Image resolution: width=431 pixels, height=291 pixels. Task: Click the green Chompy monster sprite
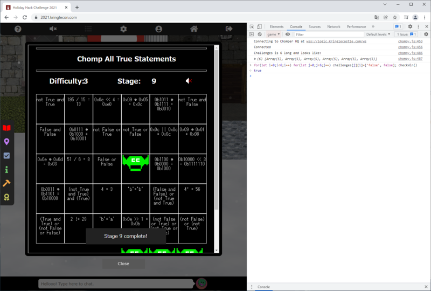coord(136,163)
